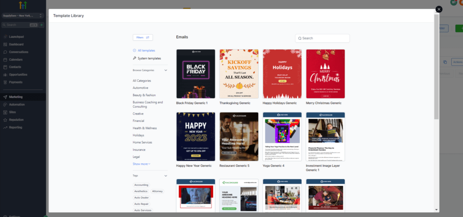This screenshot has height=217, width=463.
Task: Choose the Financial category
Action: pos(138,121)
